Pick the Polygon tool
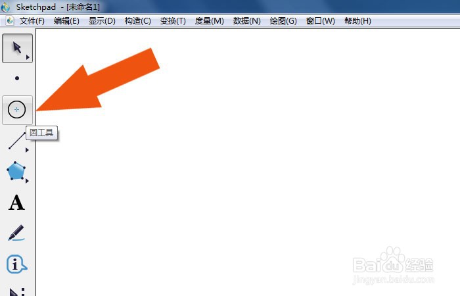This screenshot has width=460, height=296. [x=16, y=171]
